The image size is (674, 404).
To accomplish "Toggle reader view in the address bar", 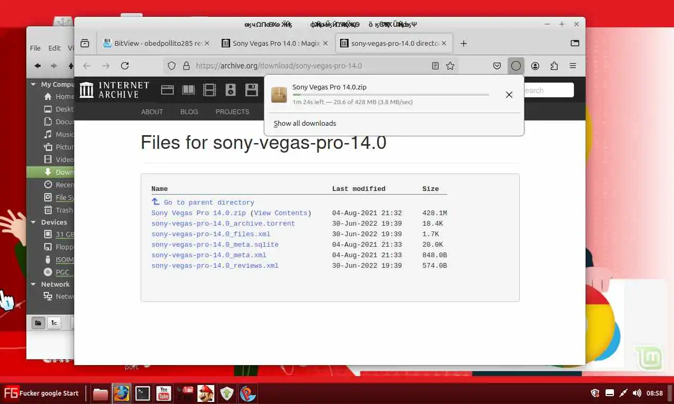I will pos(435,66).
